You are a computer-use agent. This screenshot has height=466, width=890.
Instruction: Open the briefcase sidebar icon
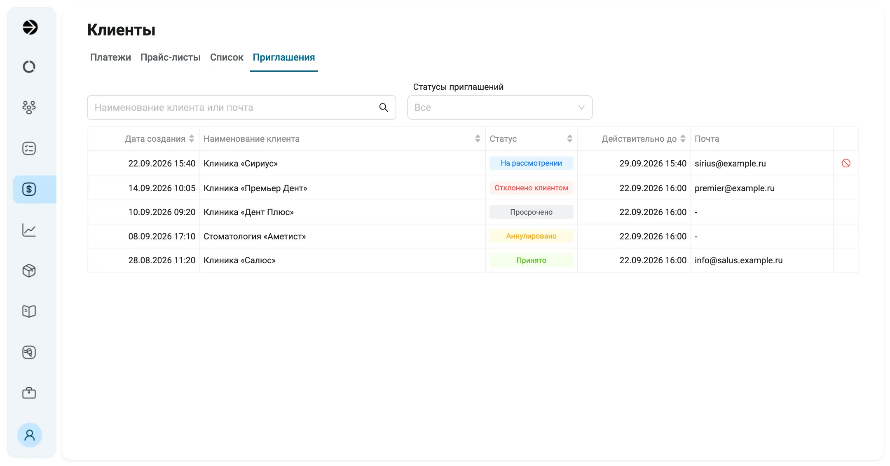pyautogui.click(x=29, y=393)
